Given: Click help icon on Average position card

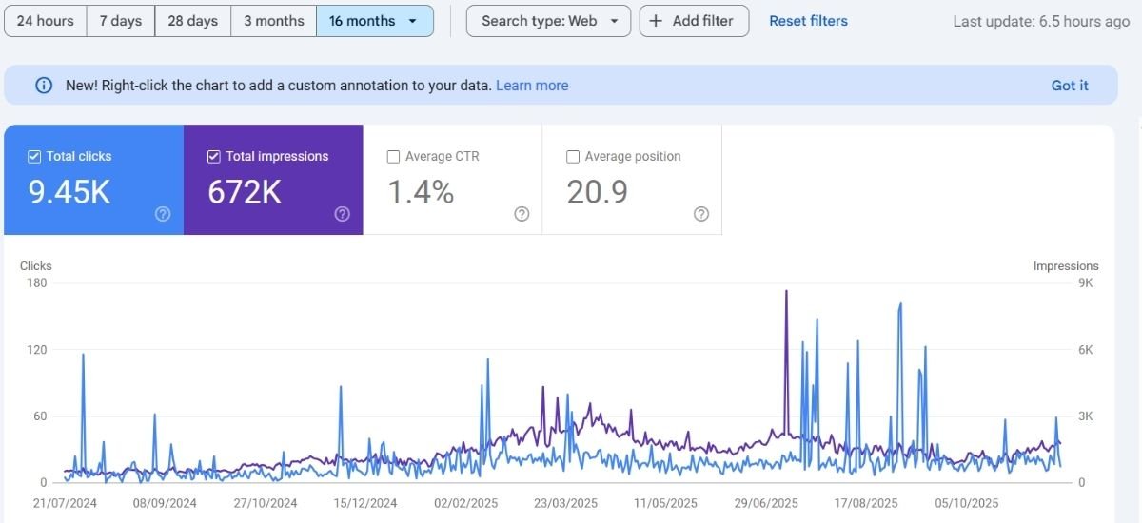Looking at the screenshot, I should [x=701, y=214].
